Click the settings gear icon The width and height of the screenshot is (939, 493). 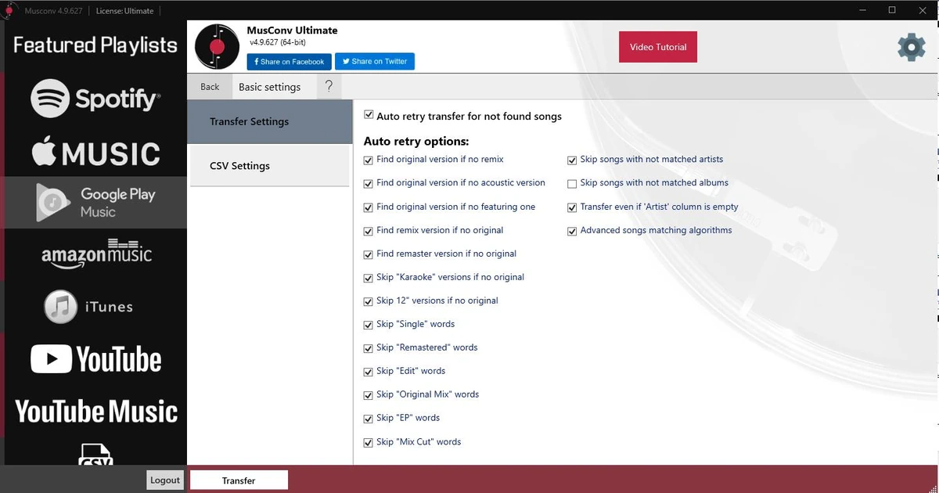pyautogui.click(x=911, y=47)
